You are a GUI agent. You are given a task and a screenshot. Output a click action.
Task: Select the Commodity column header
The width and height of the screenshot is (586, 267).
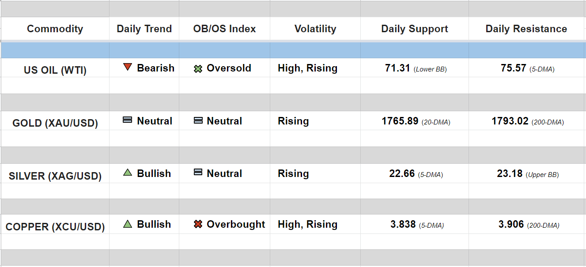tap(55, 29)
